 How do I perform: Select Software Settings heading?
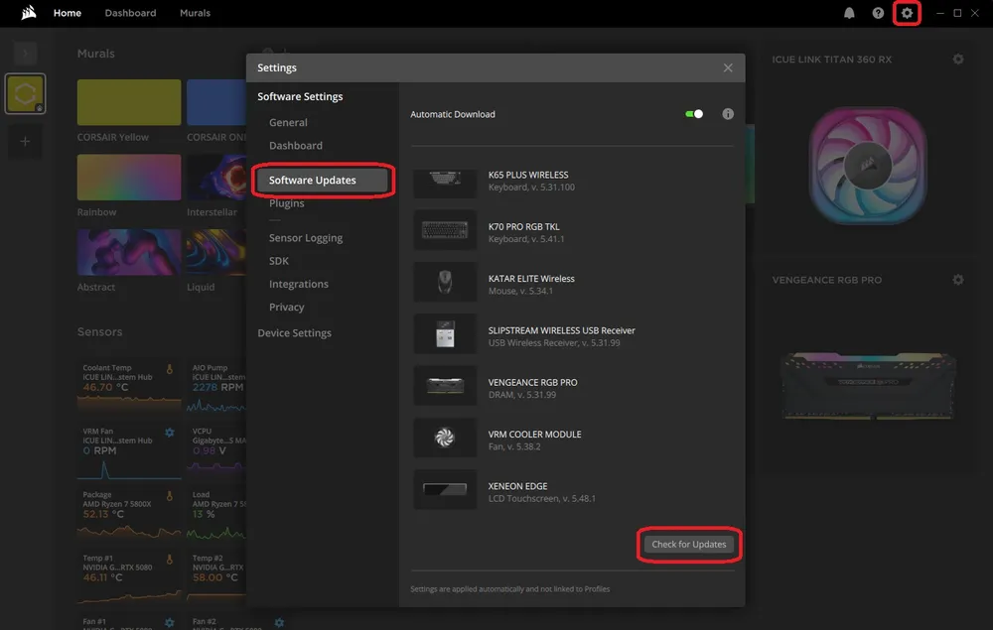(x=300, y=96)
